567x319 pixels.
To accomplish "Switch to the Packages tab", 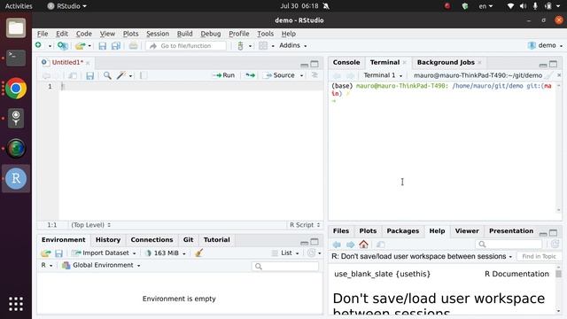I will click(x=402, y=231).
